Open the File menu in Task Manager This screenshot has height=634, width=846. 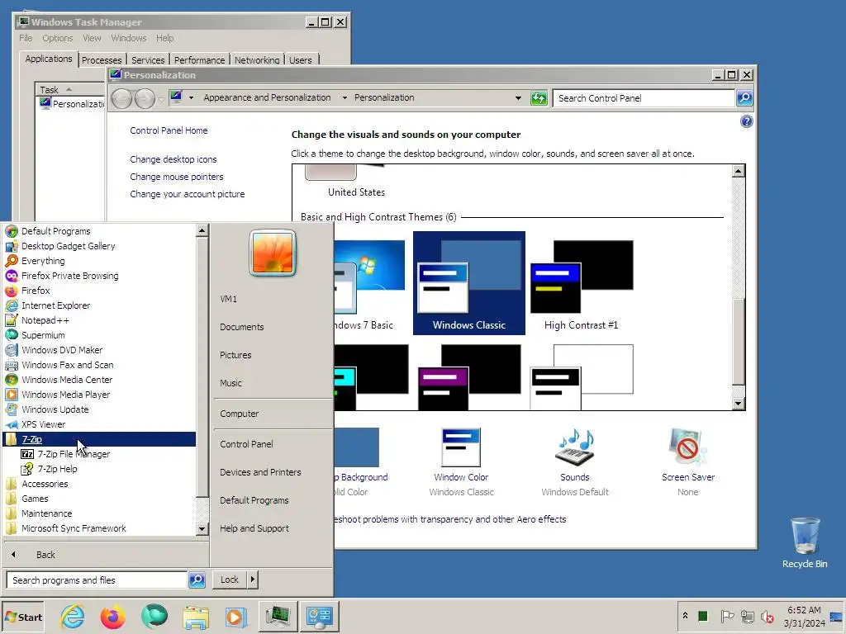(x=26, y=38)
